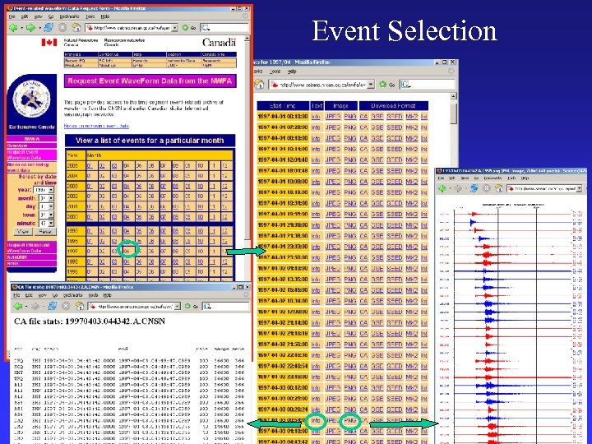Expand URL history in events for 1997/04 window
This screenshot has height=444, width=592.
click(371, 85)
